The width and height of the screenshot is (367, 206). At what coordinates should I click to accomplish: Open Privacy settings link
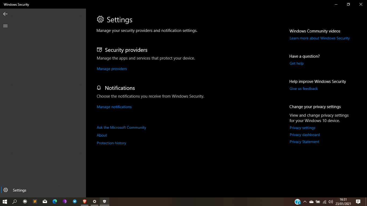(x=302, y=128)
